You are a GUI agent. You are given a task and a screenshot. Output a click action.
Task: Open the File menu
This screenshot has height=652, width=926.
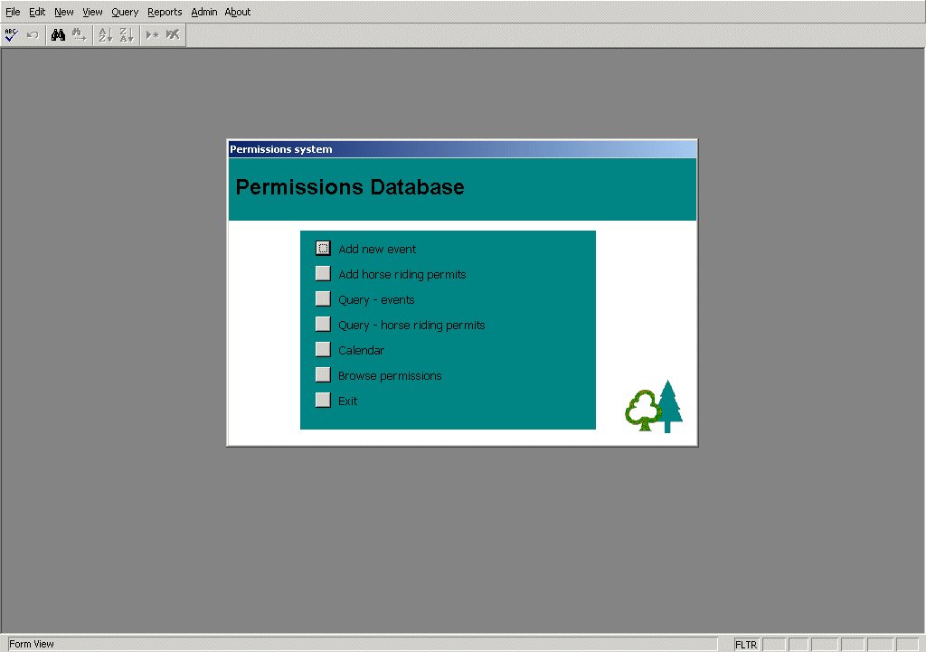tap(13, 12)
